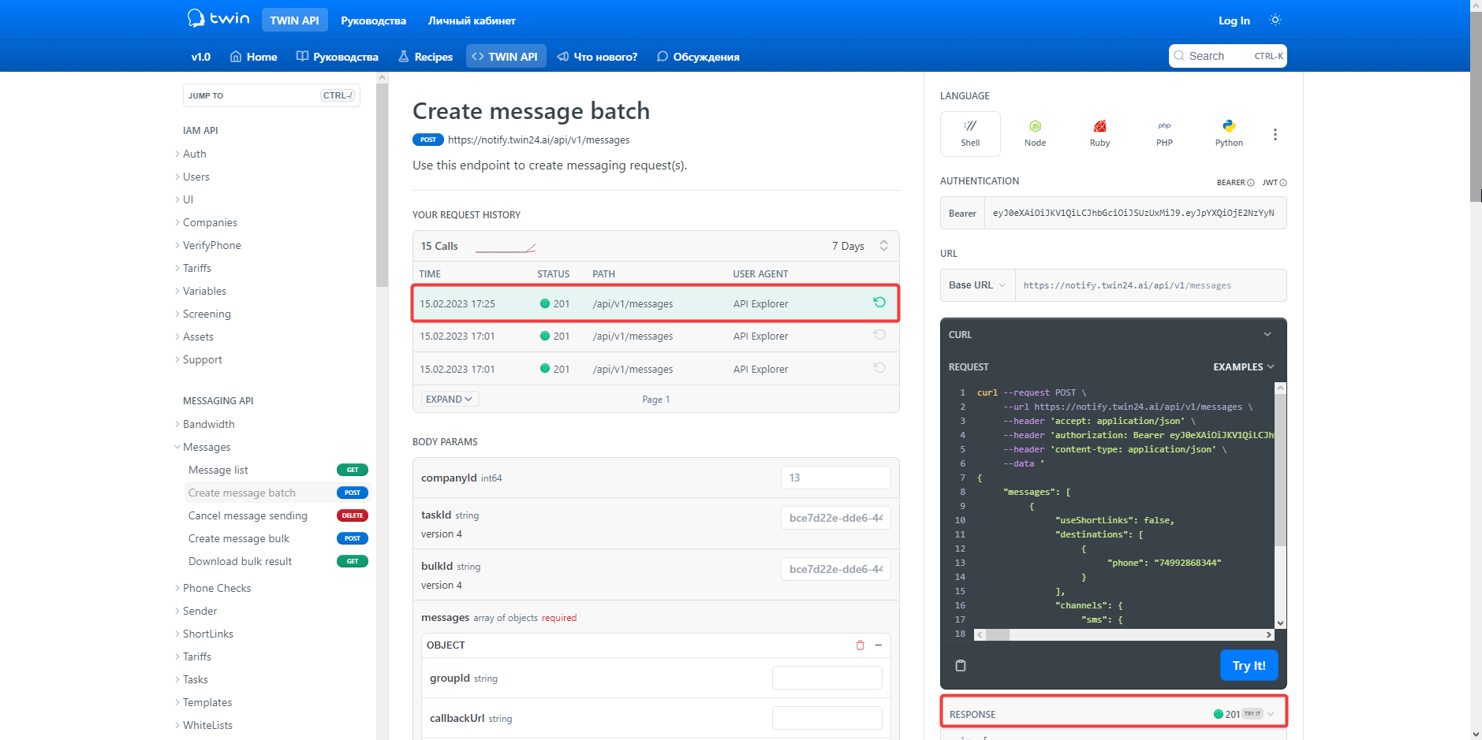Viewport: 1482px width, 740px height.
Task: Open Руководства in the sub-navigation
Action: (x=337, y=57)
